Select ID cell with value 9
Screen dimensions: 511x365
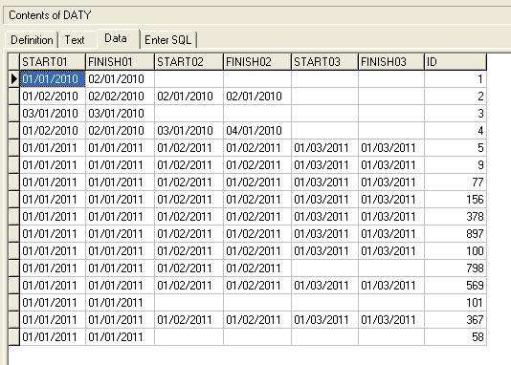point(455,165)
